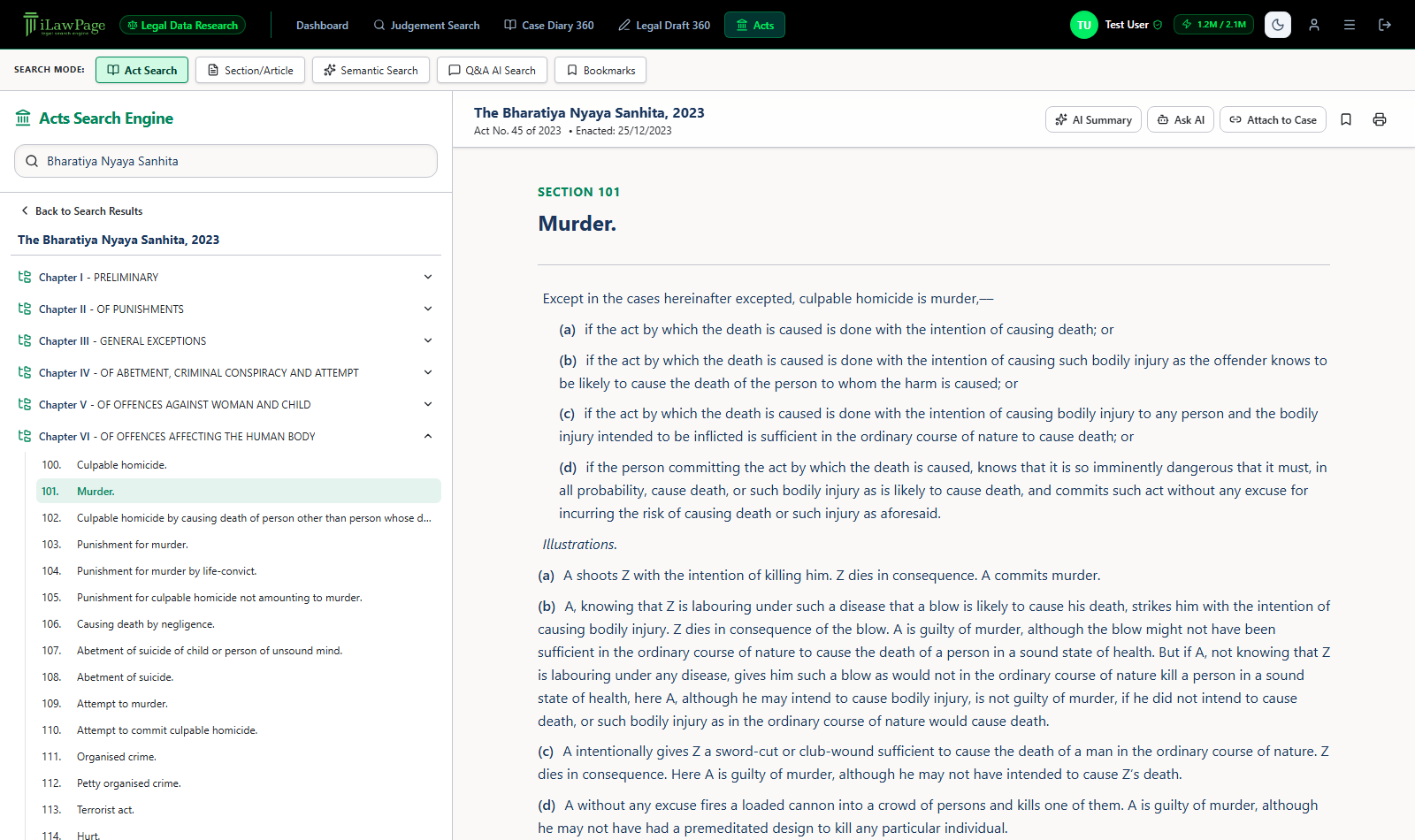Print the section using the printer icon
The image size is (1415, 840).
pyautogui.click(x=1380, y=119)
